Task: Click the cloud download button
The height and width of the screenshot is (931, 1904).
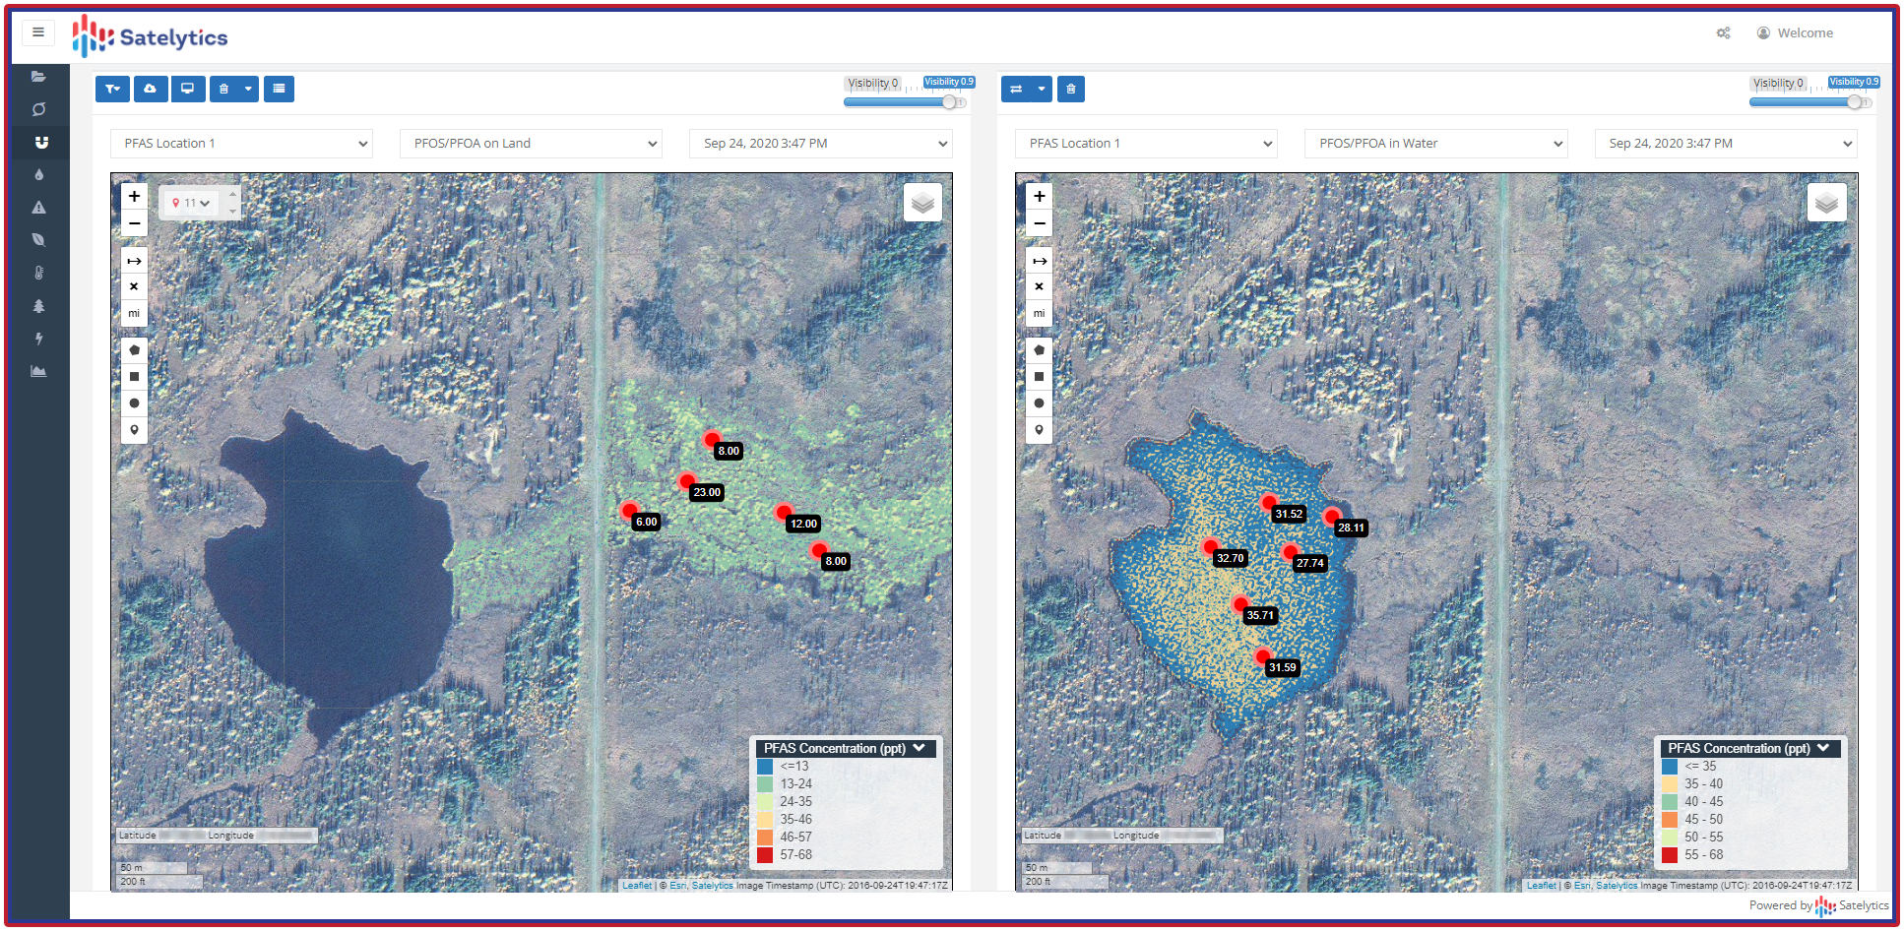Action: pos(150,90)
